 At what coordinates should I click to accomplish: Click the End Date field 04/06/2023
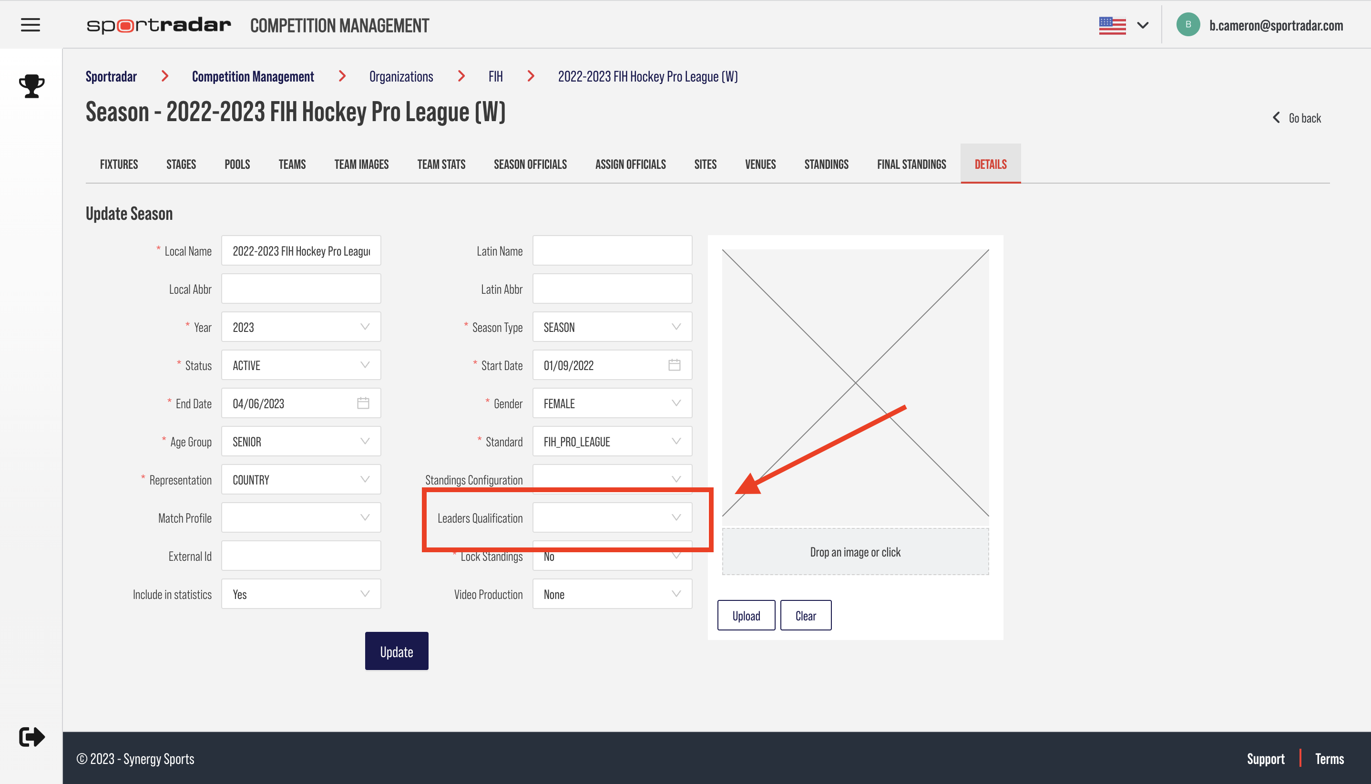click(301, 403)
